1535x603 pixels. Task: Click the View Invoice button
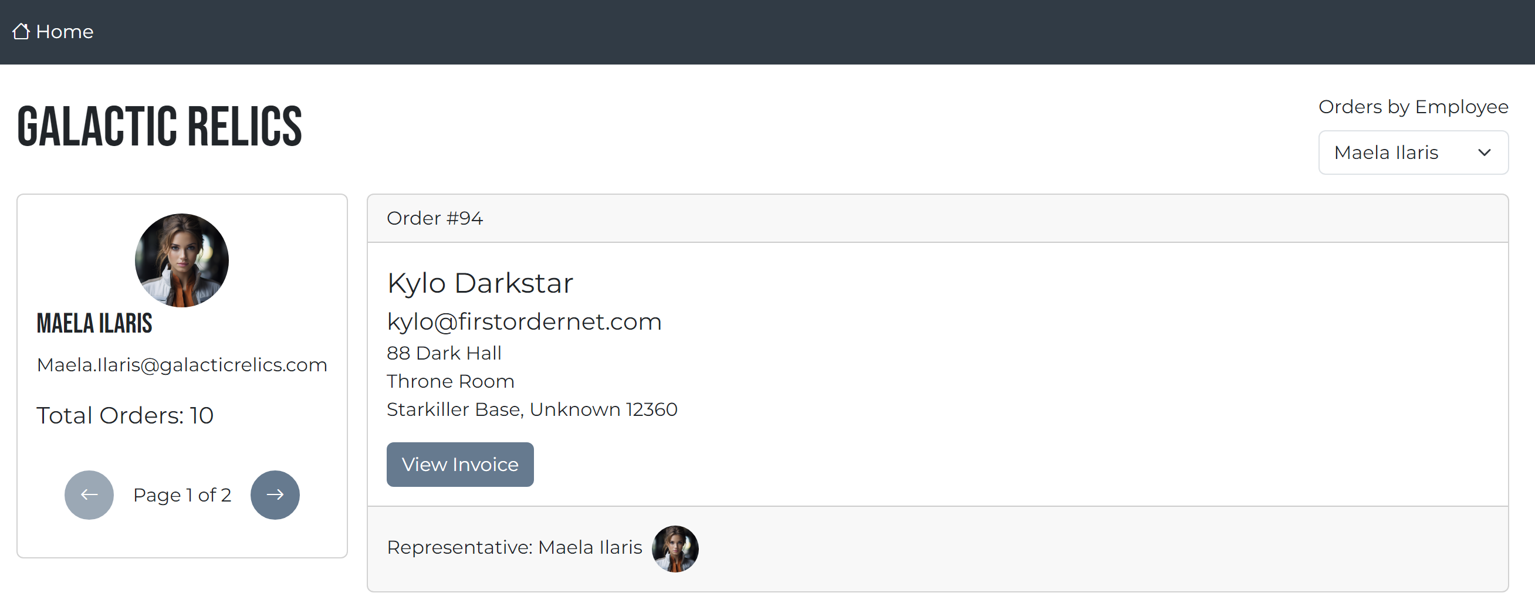coord(459,464)
